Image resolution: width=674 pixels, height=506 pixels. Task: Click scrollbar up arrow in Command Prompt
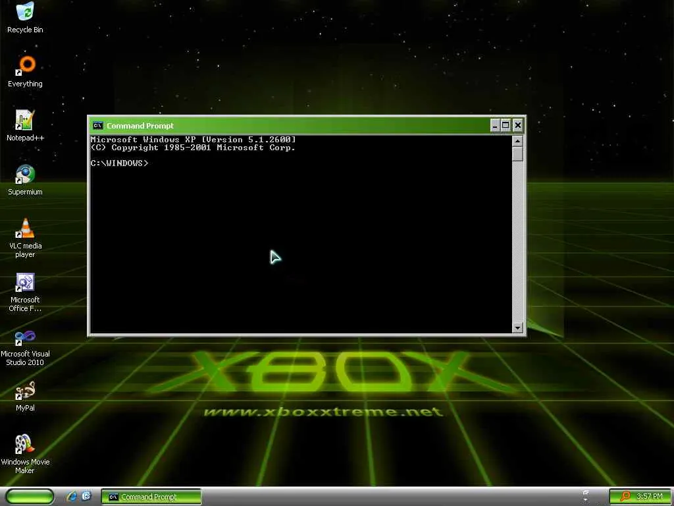point(517,141)
